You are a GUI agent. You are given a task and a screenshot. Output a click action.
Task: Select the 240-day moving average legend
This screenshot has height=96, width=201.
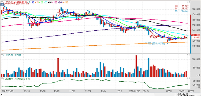click(60, 2)
